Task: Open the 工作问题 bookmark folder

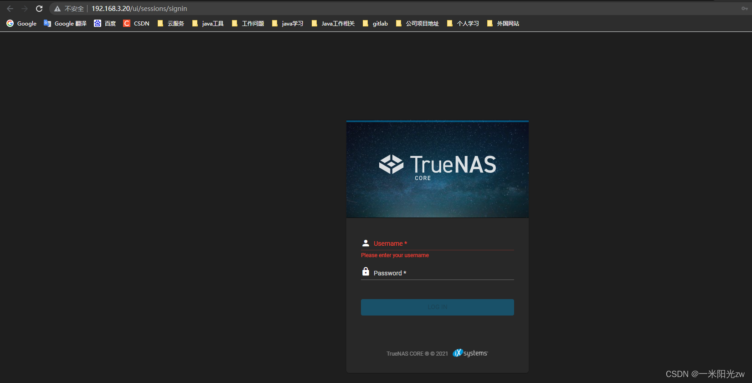Action: click(248, 23)
